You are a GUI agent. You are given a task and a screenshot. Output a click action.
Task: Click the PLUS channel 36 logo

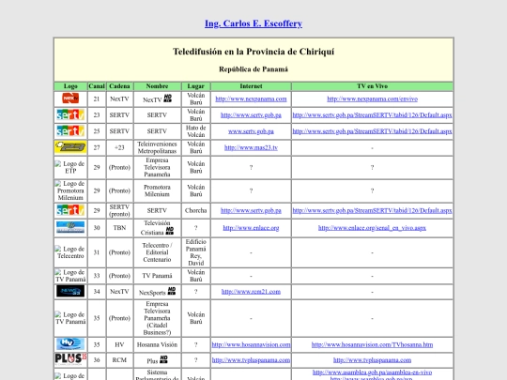click(70, 358)
